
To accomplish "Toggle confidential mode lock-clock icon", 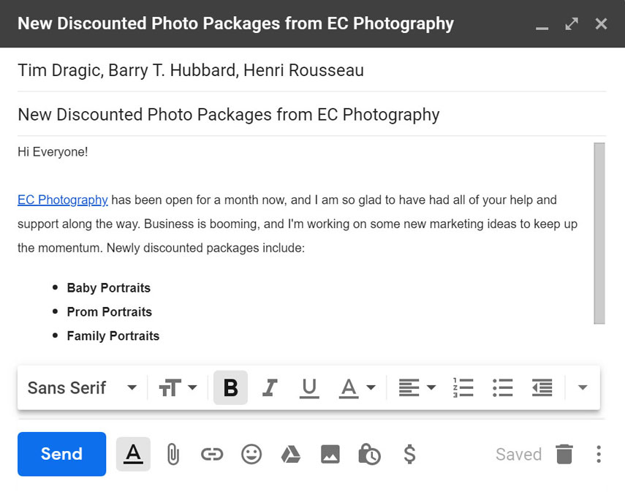I will pyautogui.click(x=369, y=454).
